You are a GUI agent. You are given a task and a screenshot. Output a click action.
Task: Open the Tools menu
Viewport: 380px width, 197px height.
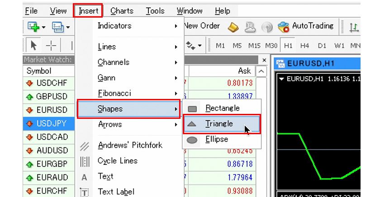click(x=155, y=11)
